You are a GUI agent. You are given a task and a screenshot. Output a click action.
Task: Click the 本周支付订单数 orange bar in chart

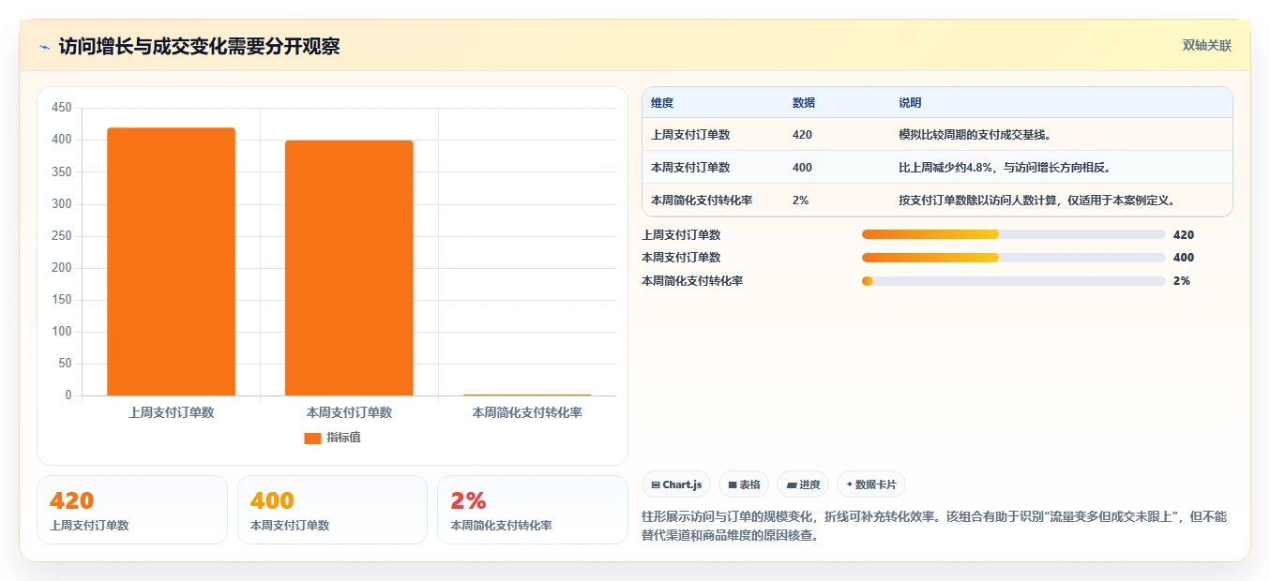pos(349,268)
